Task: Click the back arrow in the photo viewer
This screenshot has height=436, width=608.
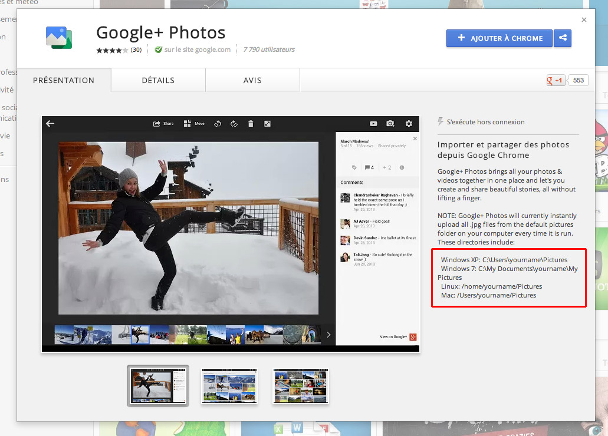Action: coord(50,124)
